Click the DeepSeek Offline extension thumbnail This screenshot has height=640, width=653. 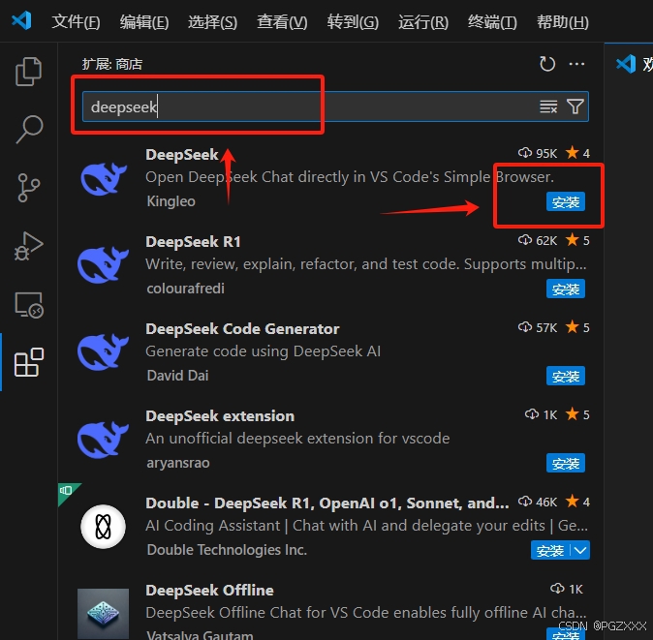point(104,613)
